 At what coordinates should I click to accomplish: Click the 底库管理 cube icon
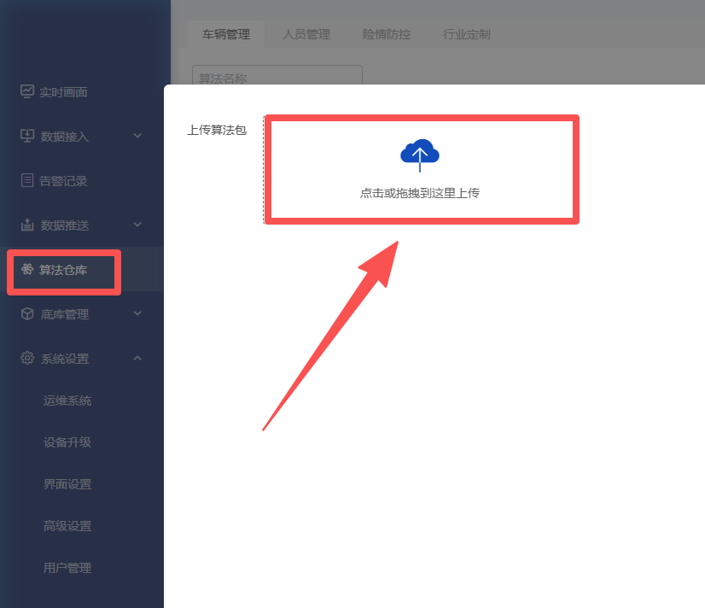click(27, 314)
